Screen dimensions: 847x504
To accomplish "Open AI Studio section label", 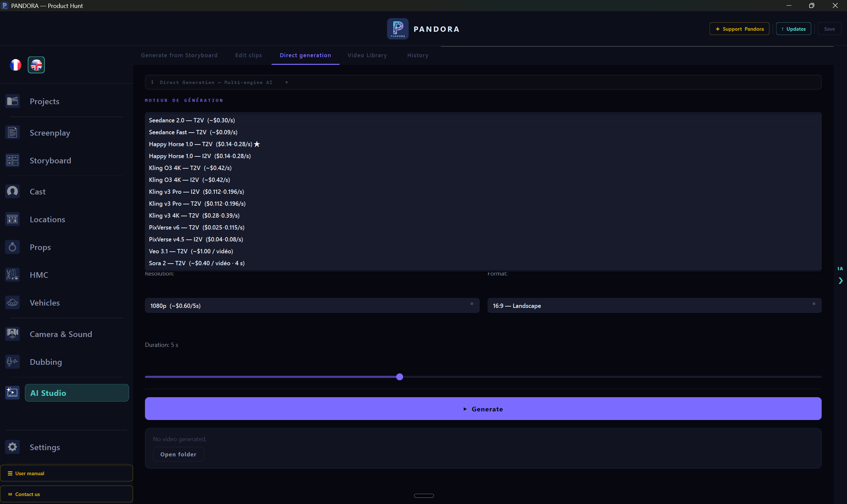I will pyautogui.click(x=77, y=393).
